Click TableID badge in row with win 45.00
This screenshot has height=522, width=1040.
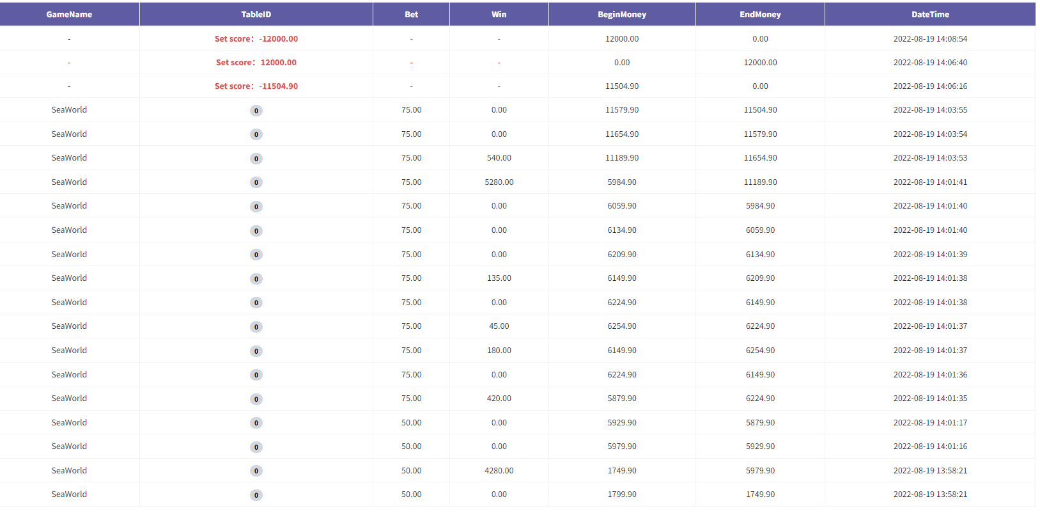[256, 327]
